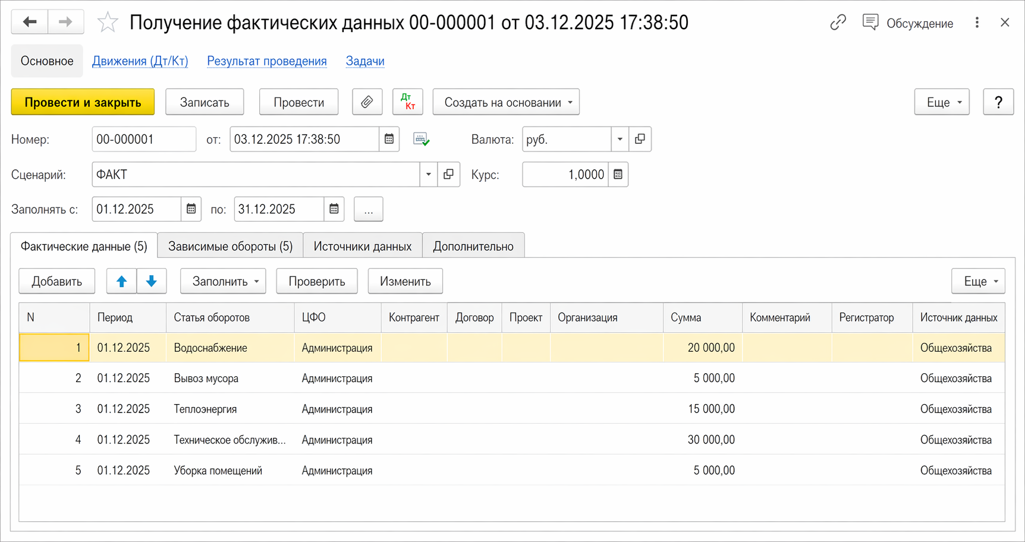Select the Вывоз мусора row
This screenshot has width=1025, height=542.
click(512, 378)
